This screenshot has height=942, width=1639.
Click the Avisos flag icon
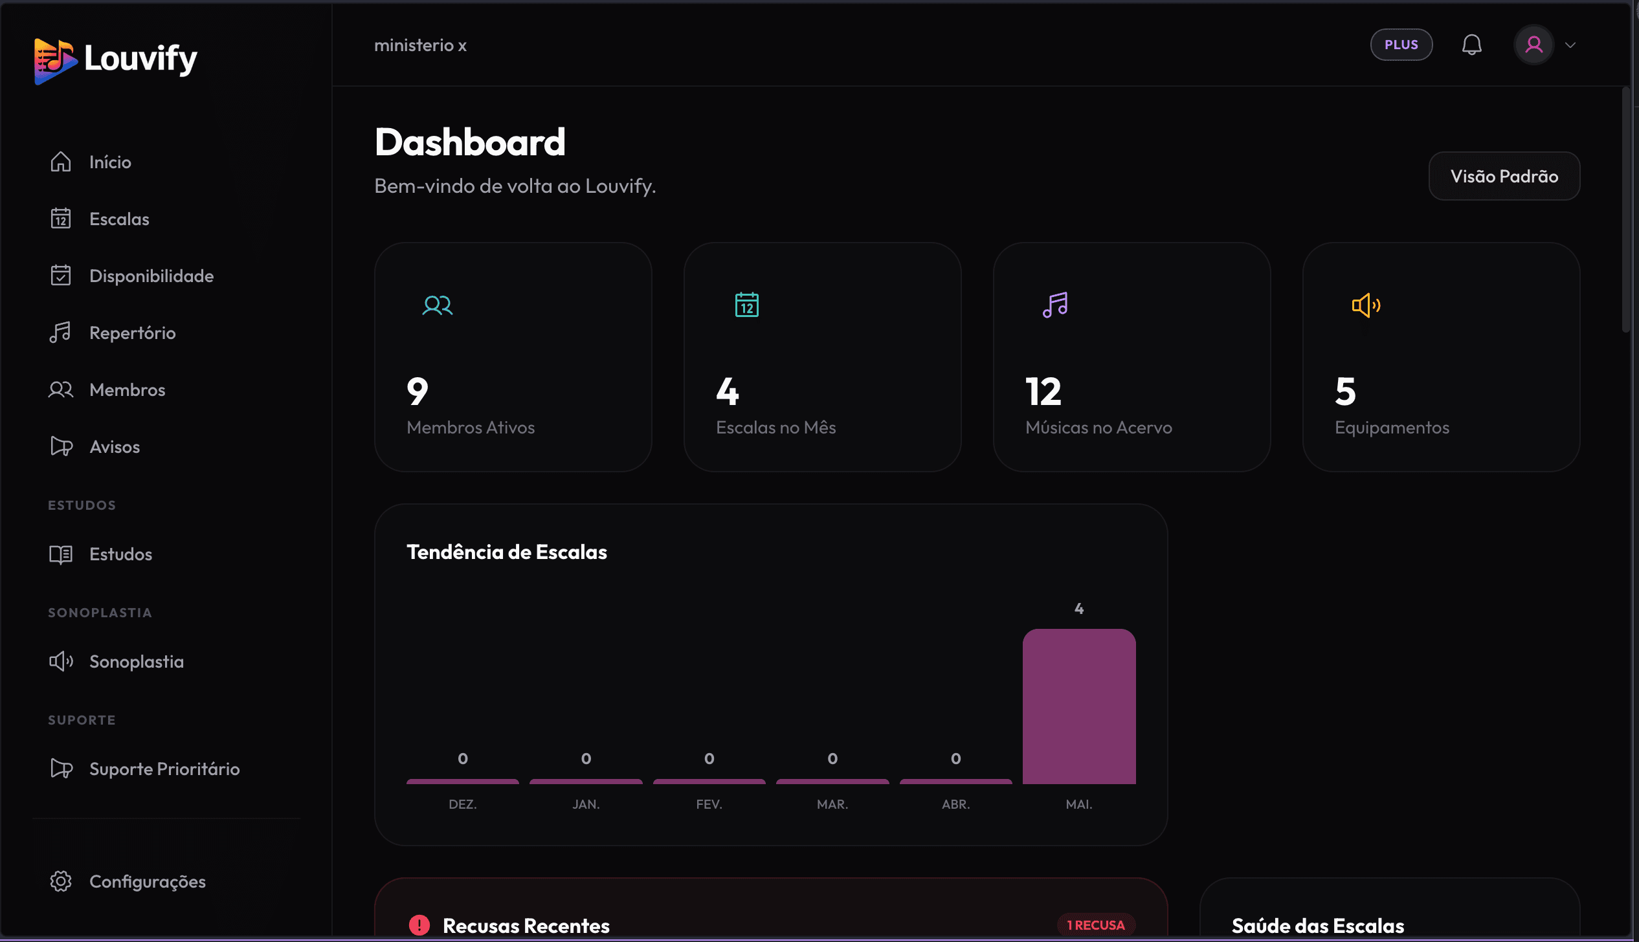tap(61, 446)
